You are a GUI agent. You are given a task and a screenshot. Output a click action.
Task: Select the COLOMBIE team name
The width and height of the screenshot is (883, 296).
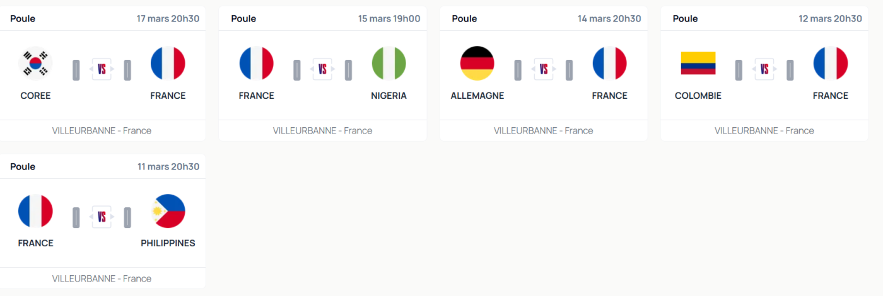698,96
